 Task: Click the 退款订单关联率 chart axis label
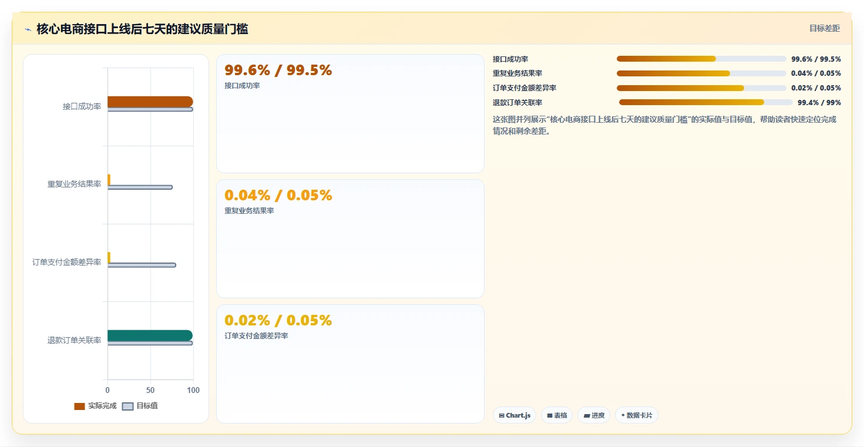pos(75,340)
